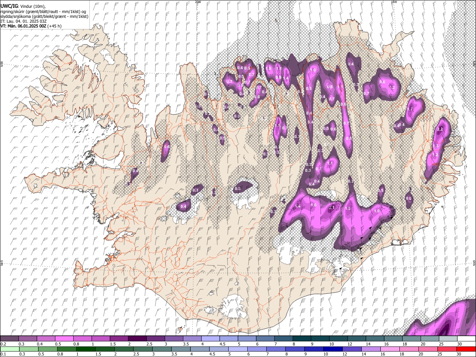Image resolution: width=476 pixels, height=357 pixels.
Task: Click the 'slydda/snjókoma' legend description line
Action: pyautogui.click(x=44, y=16)
